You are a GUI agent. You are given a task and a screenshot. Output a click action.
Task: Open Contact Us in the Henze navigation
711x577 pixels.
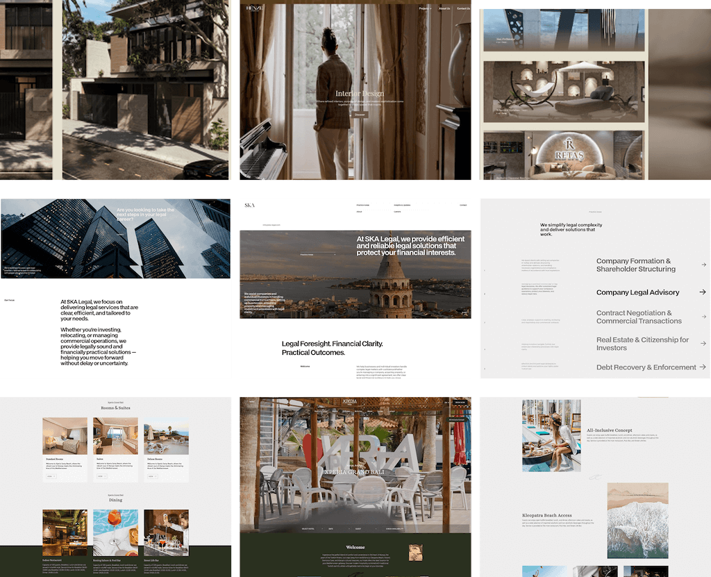coord(463,8)
